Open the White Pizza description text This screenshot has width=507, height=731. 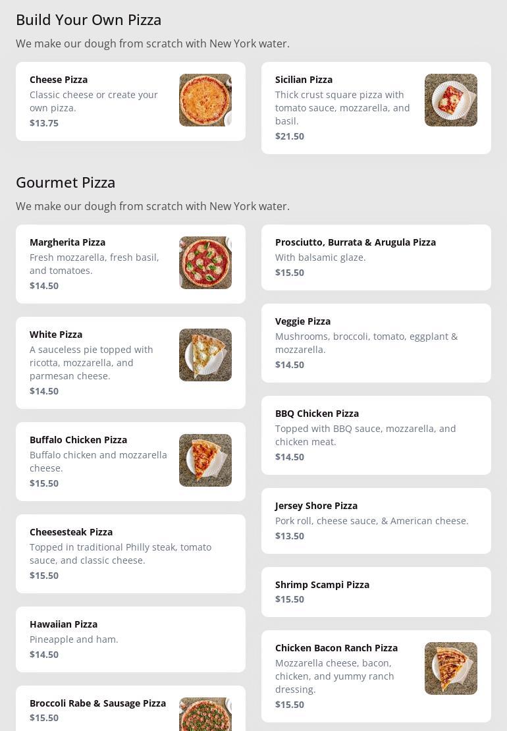[x=92, y=363]
